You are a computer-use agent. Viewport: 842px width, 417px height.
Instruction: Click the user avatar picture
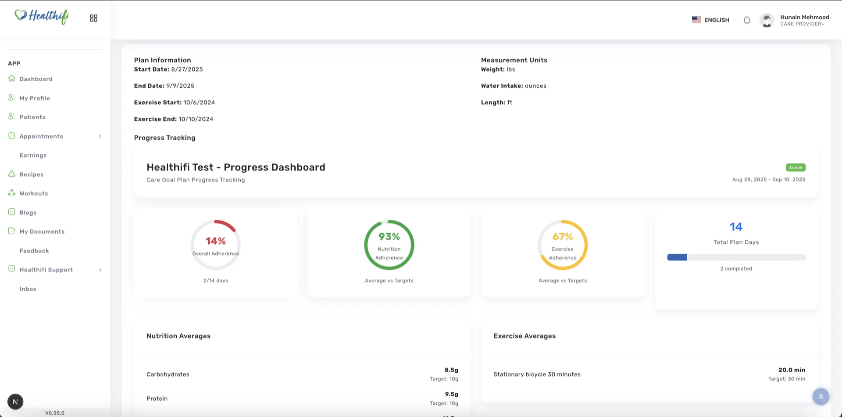click(767, 20)
